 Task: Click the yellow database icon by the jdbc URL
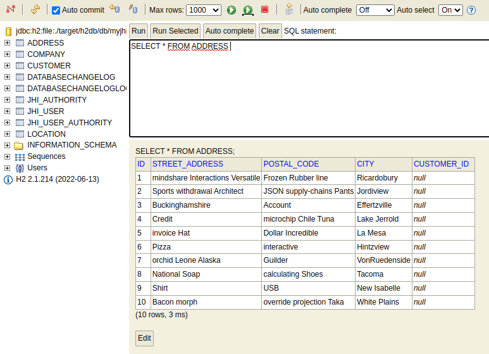[x=8, y=31]
